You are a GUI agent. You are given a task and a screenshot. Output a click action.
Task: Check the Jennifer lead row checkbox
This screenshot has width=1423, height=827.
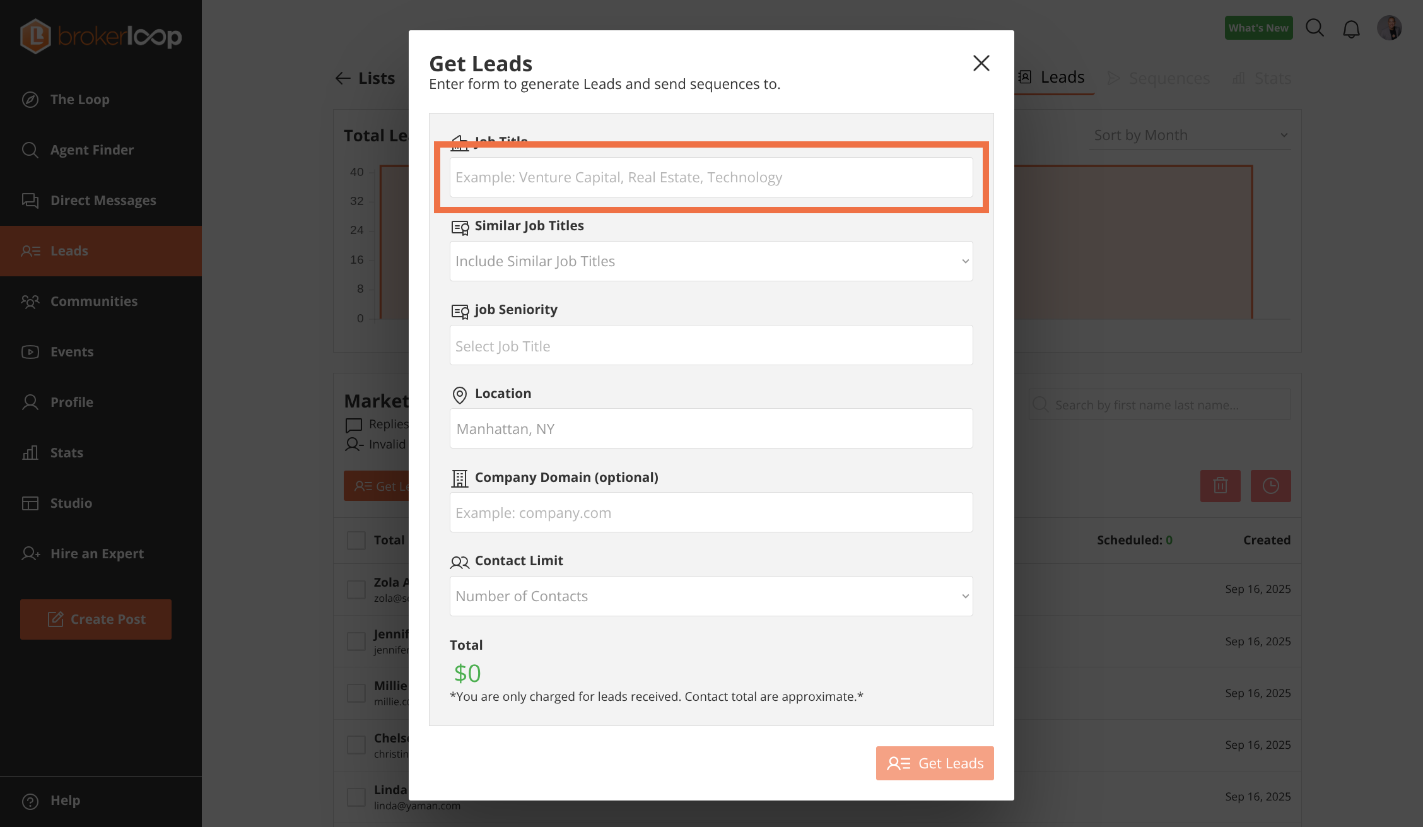(356, 642)
